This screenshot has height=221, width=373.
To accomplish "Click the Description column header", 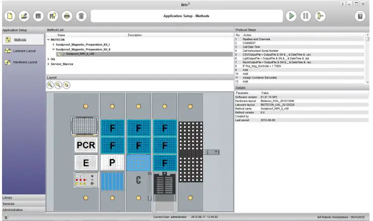I will (135, 35).
